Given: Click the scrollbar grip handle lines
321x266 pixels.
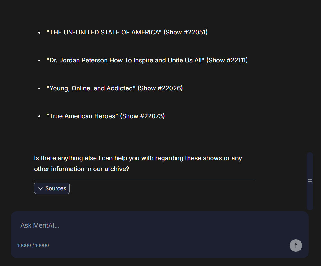Looking at the screenshot, I should pyautogui.click(x=310, y=181).
